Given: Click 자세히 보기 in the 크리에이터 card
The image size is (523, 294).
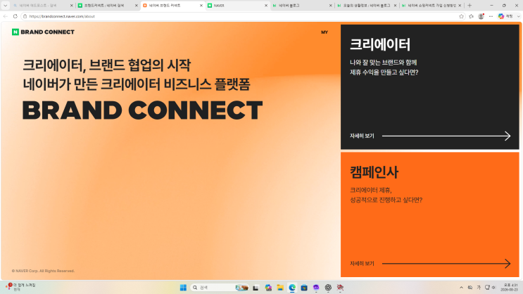Looking at the screenshot, I should [362, 136].
